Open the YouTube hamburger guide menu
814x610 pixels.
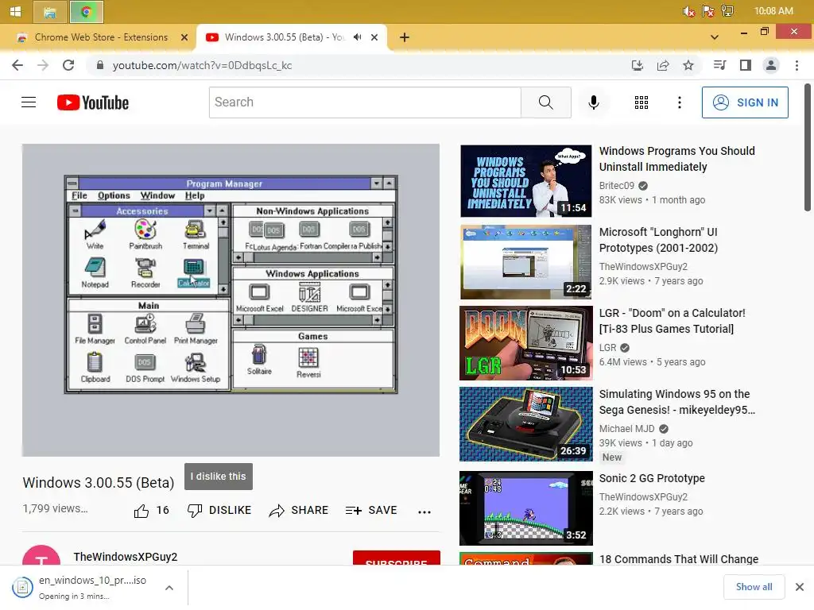point(29,102)
